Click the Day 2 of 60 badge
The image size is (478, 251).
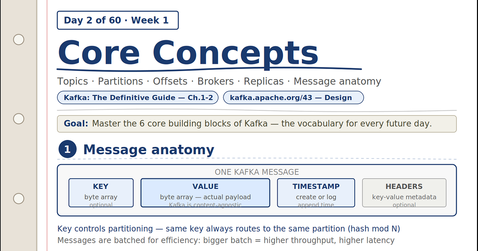[x=118, y=20]
